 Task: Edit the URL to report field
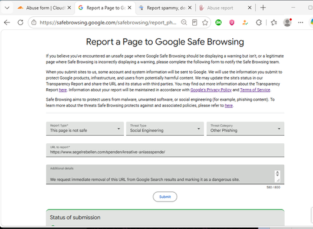pos(165,150)
